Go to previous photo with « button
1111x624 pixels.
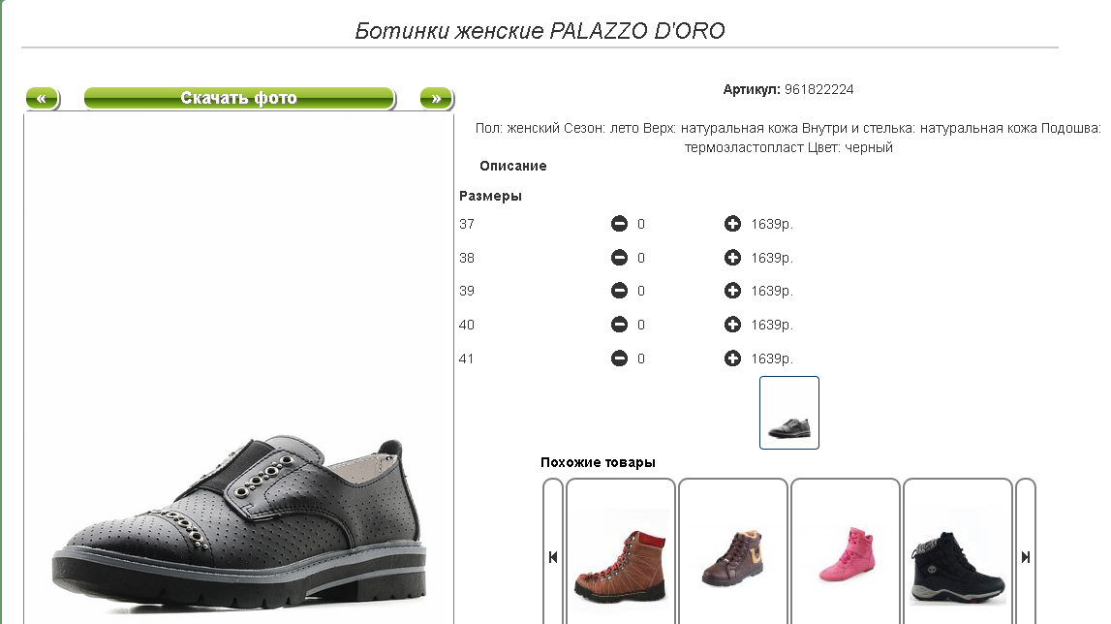point(43,99)
